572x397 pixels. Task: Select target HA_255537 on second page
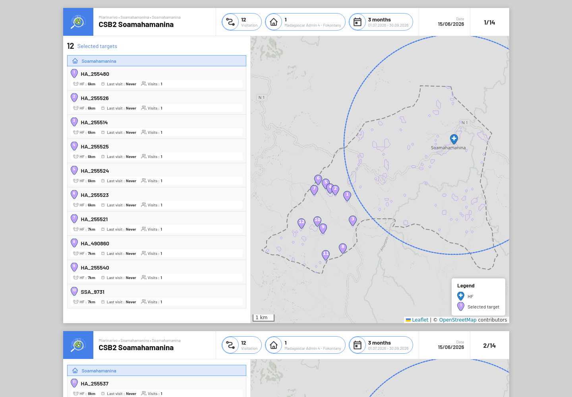(157, 388)
